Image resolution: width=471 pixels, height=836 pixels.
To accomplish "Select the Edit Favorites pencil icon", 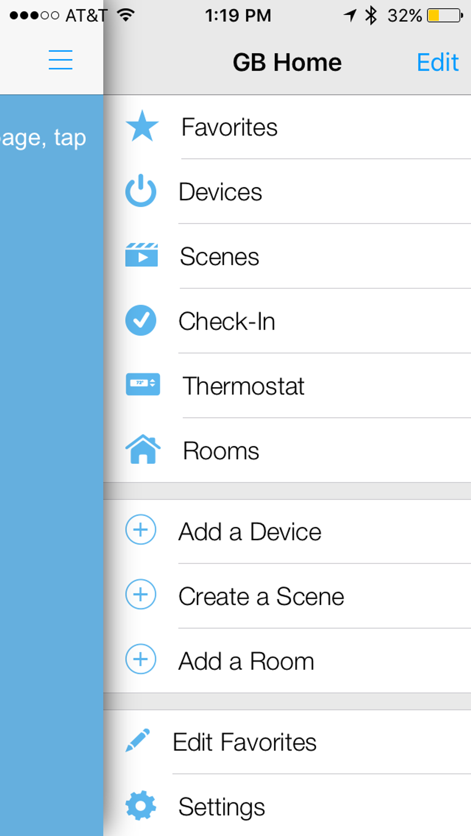I will [x=138, y=741].
